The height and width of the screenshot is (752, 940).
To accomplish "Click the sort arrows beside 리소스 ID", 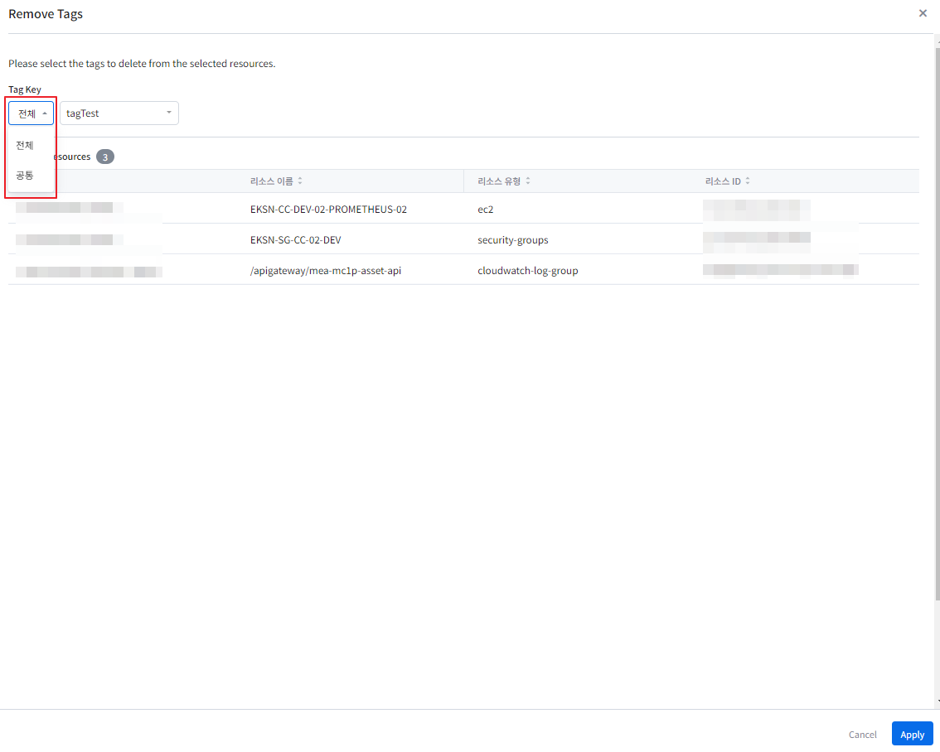I will click(748, 181).
